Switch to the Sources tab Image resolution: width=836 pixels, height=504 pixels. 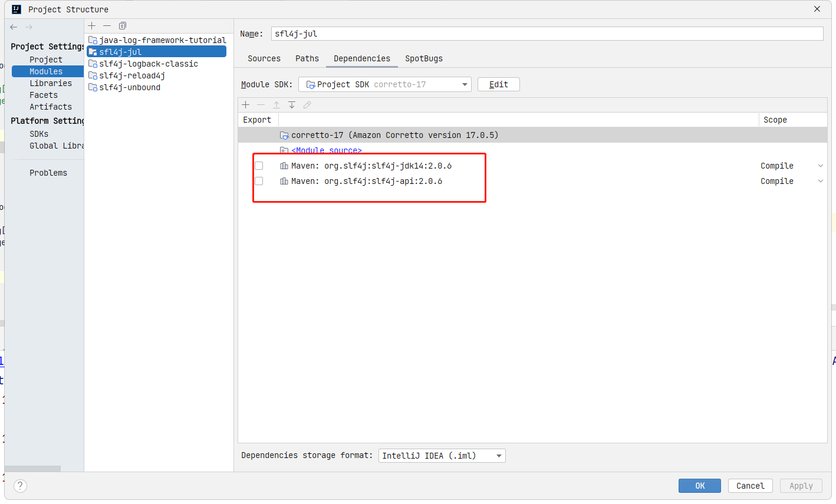pos(264,58)
